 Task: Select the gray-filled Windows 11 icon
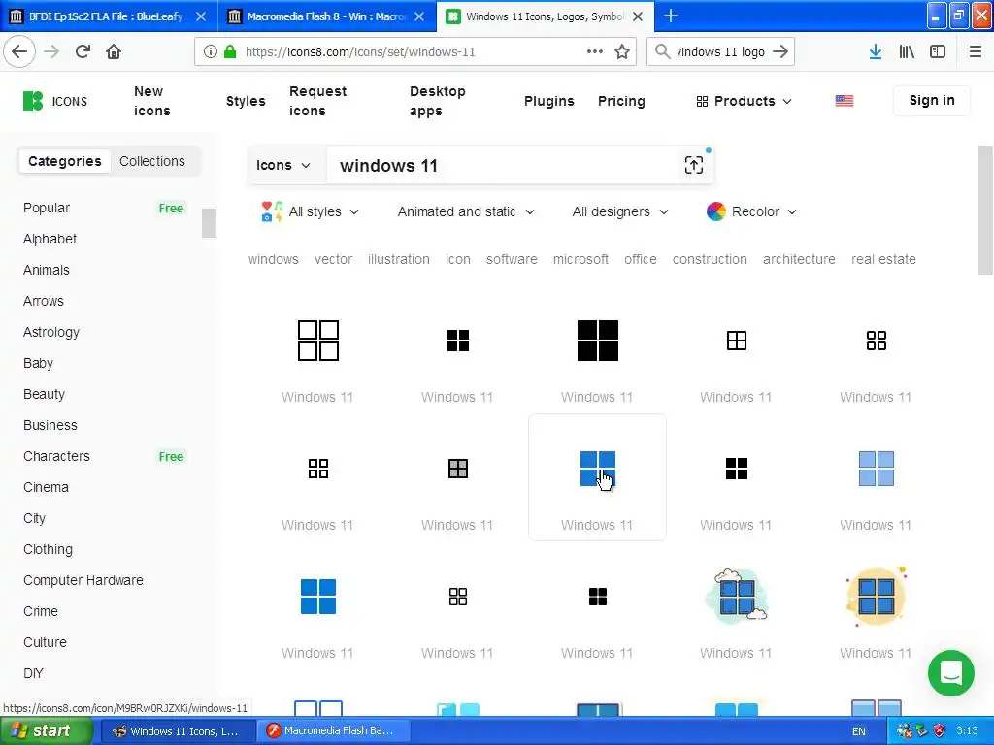[458, 469]
